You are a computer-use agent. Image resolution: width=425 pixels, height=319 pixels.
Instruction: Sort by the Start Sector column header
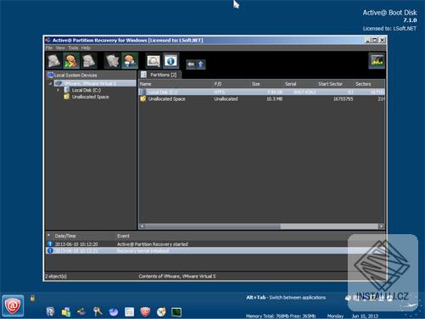pyautogui.click(x=330, y=84)
